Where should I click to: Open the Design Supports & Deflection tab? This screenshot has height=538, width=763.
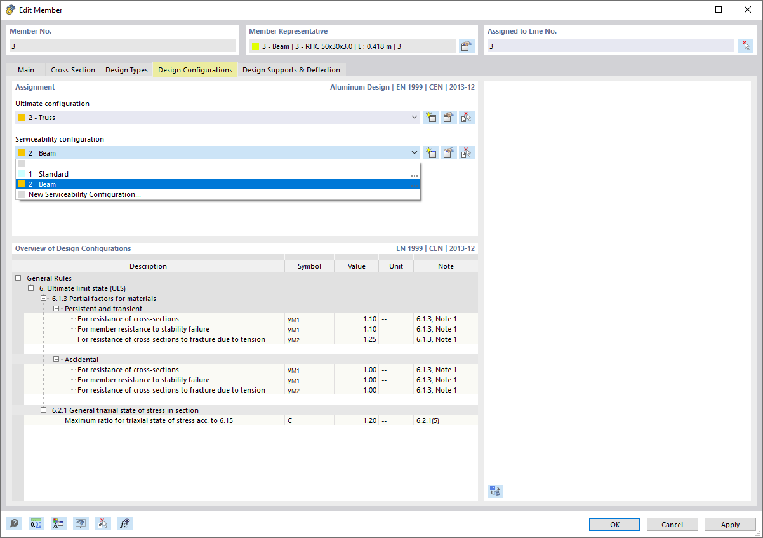point(291,69)
